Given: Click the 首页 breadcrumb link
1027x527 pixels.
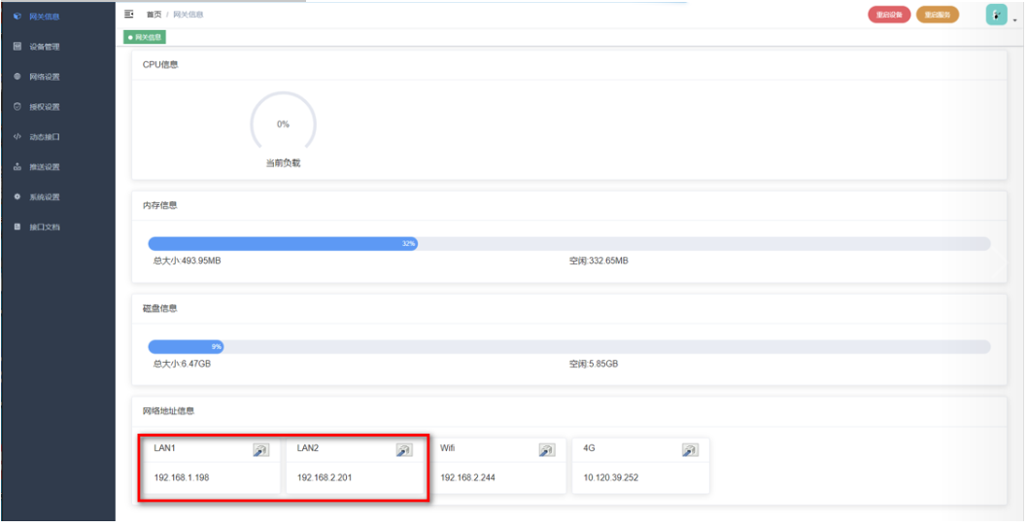Looking at the screenshot, I should [154, 15].
